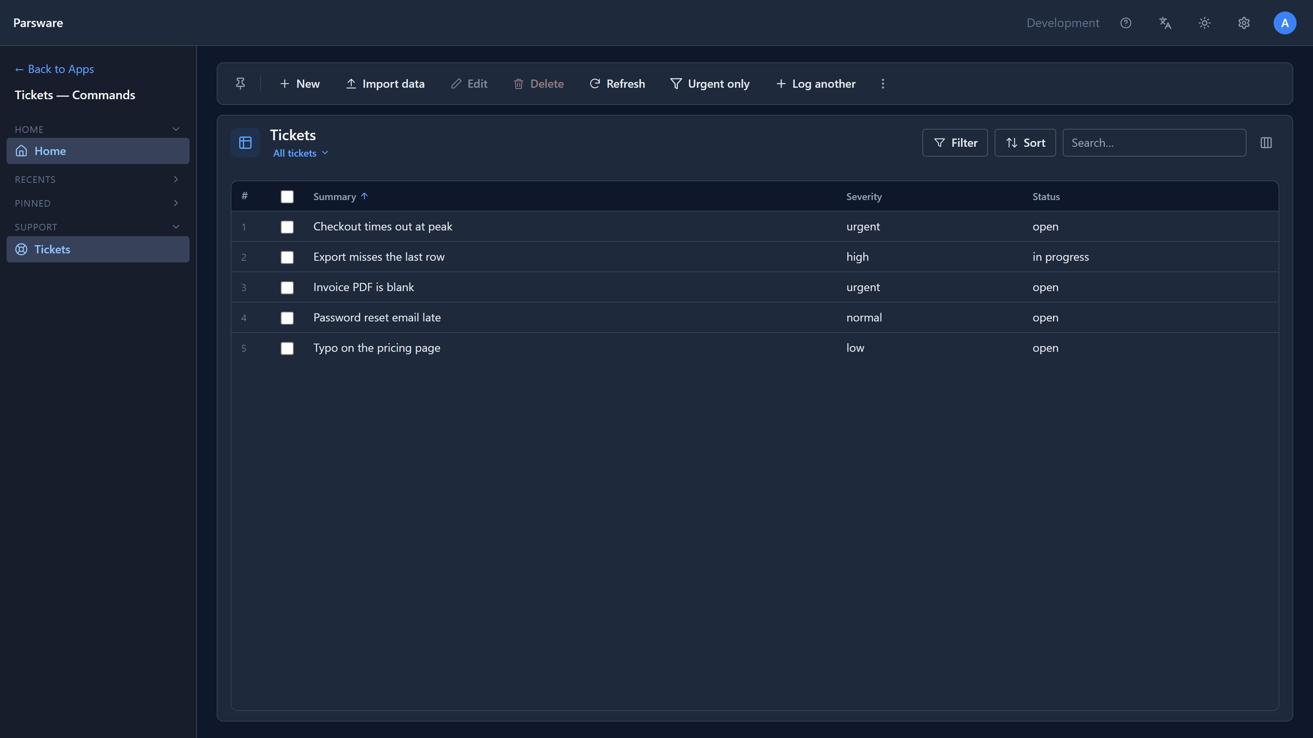Toggle the light/dark theme sun icon

click(1204, 23)
